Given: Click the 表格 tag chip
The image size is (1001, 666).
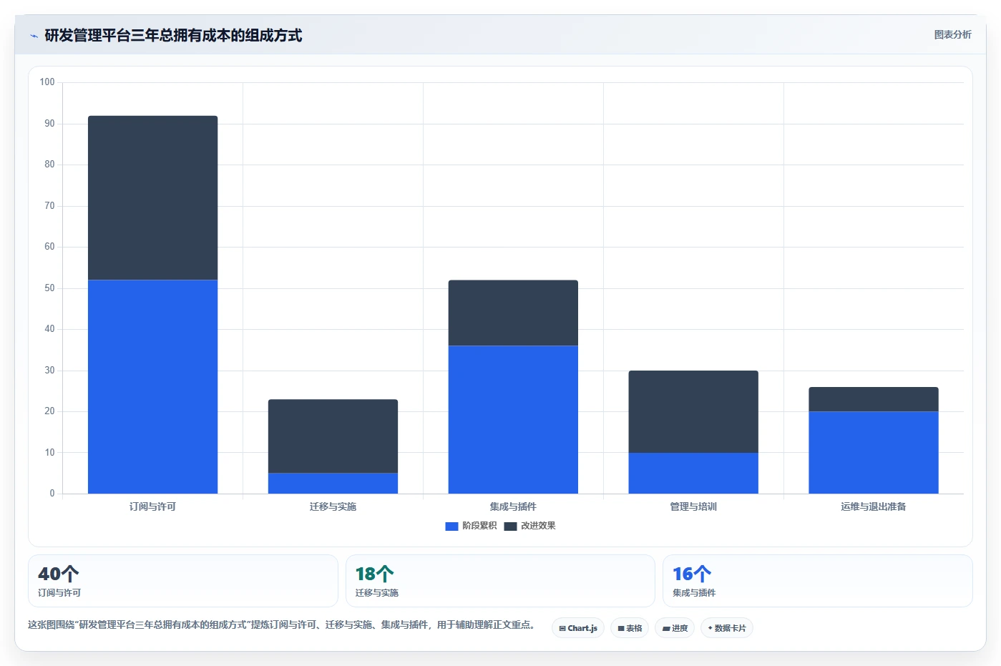Looking at the screenshot, I should coord(630,628).
